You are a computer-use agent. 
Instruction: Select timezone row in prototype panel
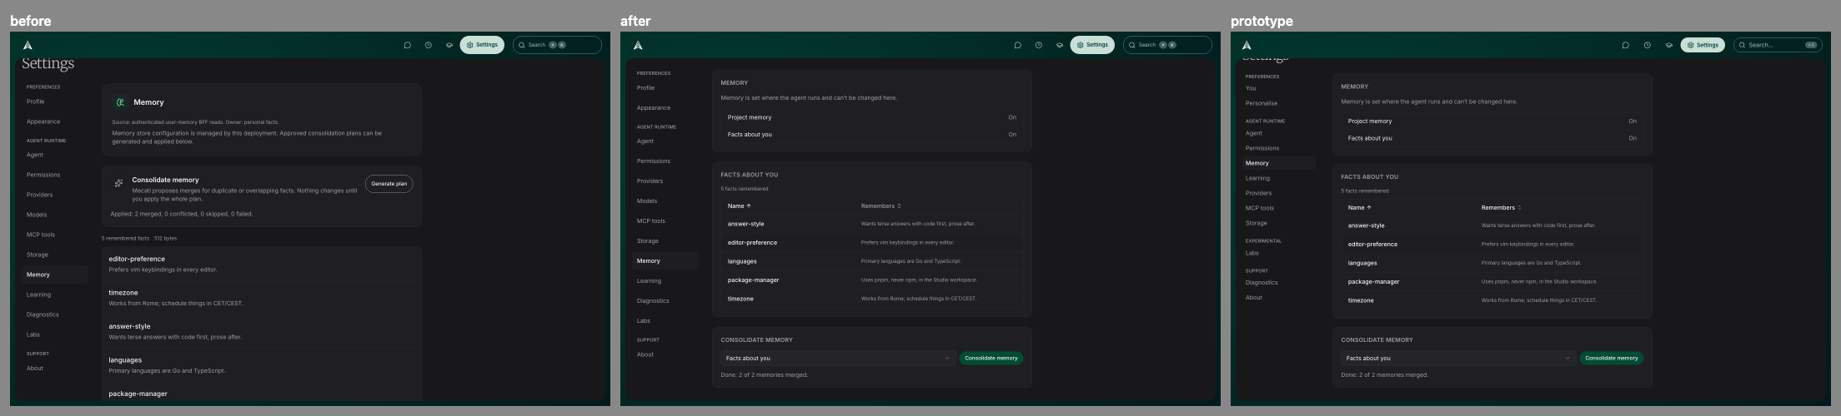(1492, 300)
